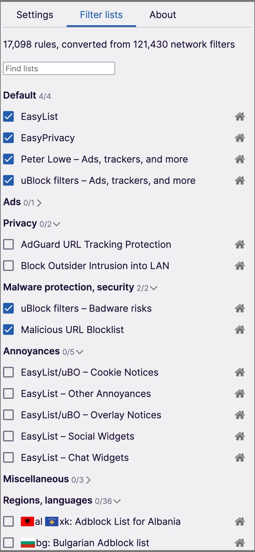This screenshot has width=255, height=552.
Task: Click home icon for Malicious URL Blocklist
Action: (240, 330)
